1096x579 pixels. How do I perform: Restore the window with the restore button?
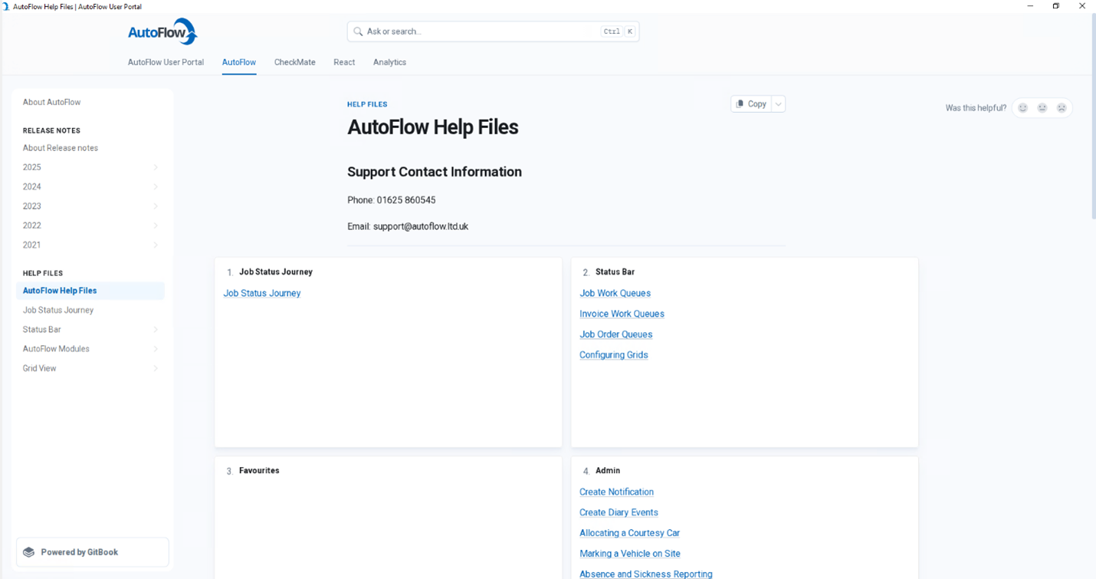tap(1055, 6)
